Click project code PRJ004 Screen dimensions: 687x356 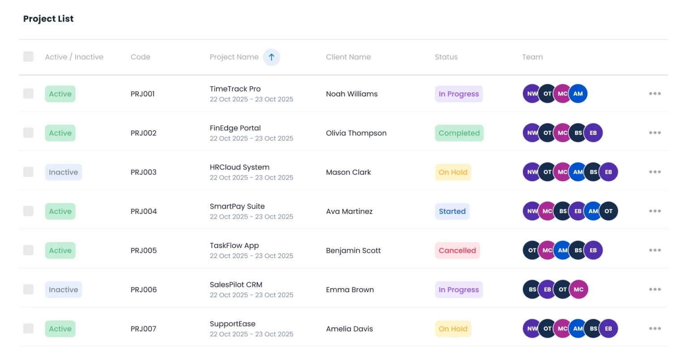144,211
